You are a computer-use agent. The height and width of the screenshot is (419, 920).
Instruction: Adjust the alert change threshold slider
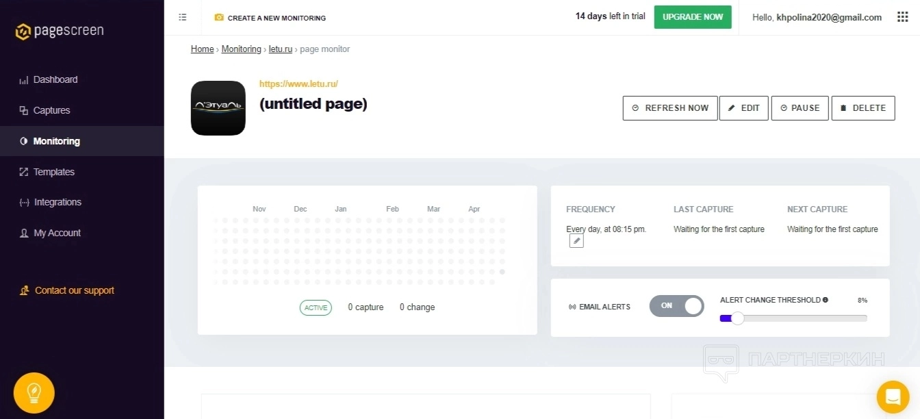(x=737, y=318)
